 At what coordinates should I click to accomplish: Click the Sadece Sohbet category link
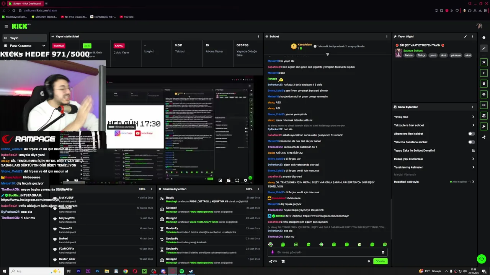pos(413,50)
